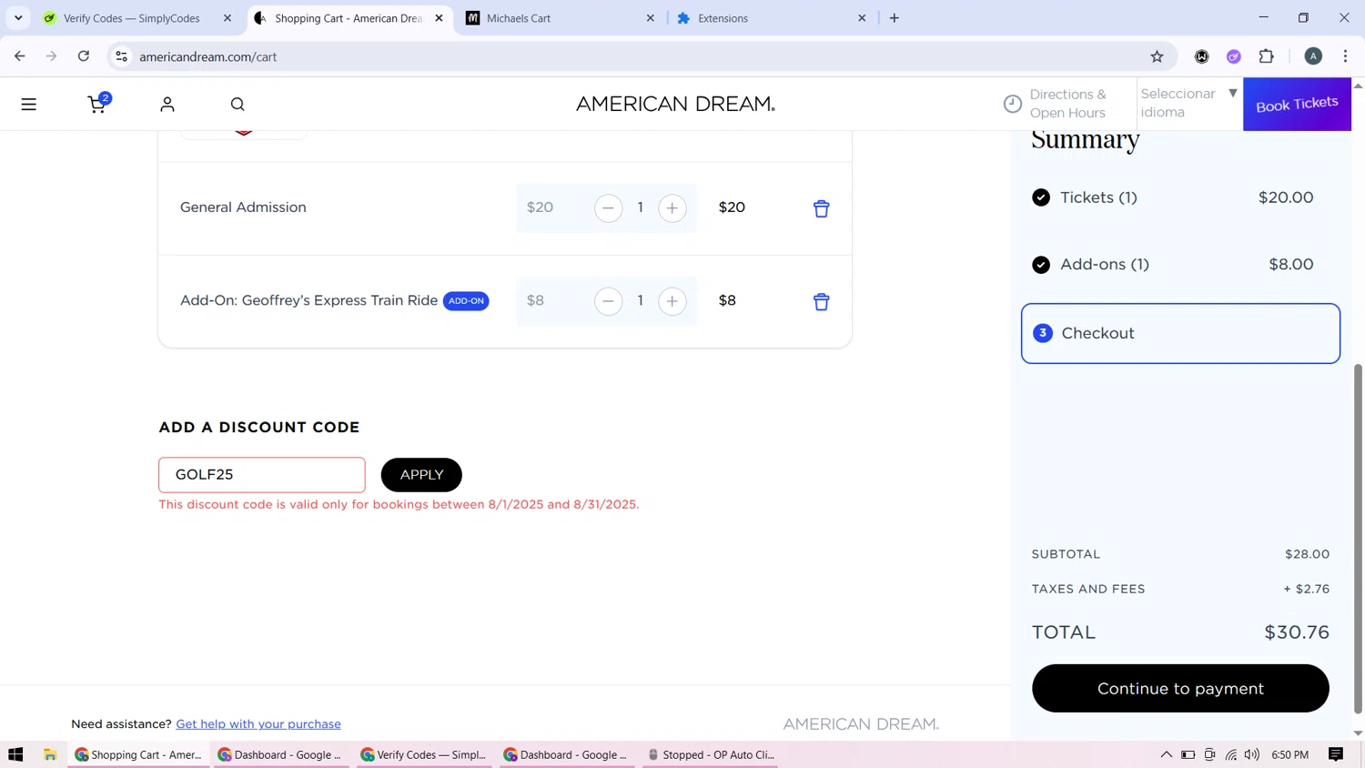This screenshot has height=768, width=1365.
Task: Switch to Michaels Cart tab
Action: point(519,18)
